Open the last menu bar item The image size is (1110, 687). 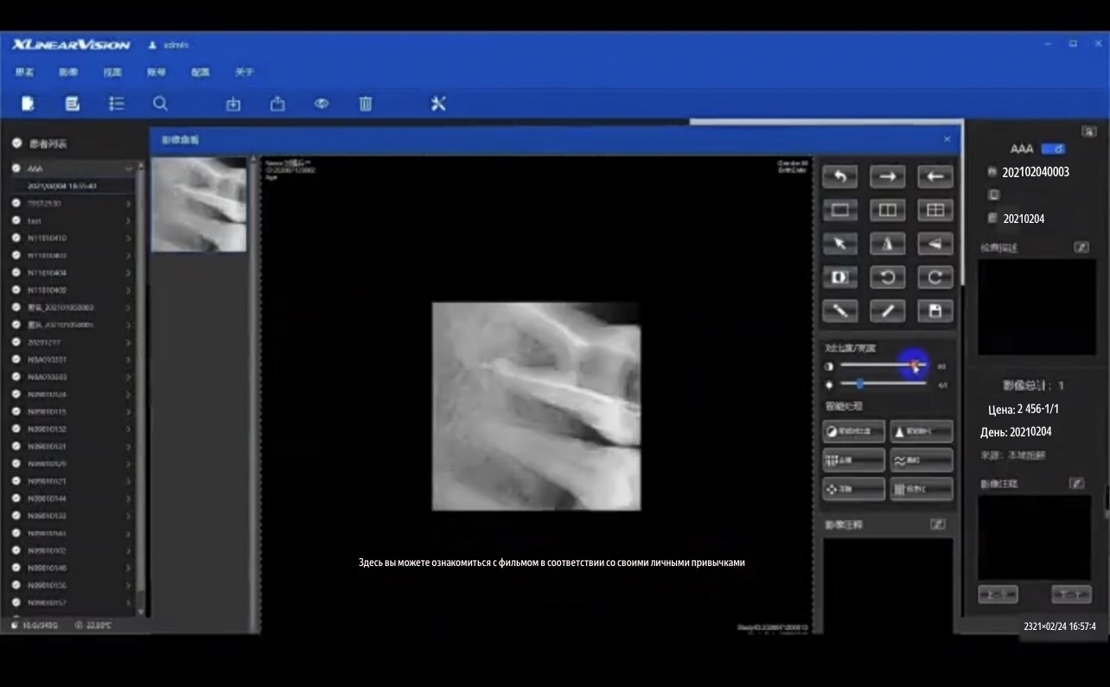(245, 73)
